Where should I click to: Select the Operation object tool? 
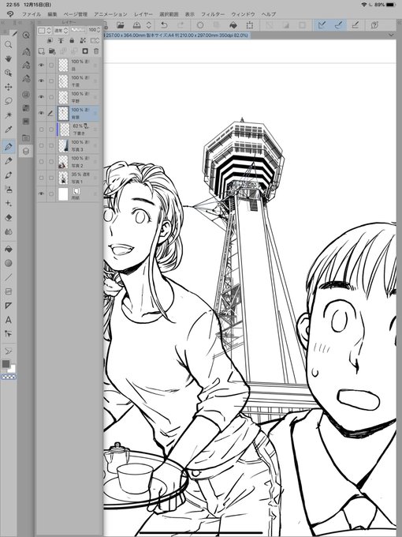pyautogui.click(x=9, y=73)
